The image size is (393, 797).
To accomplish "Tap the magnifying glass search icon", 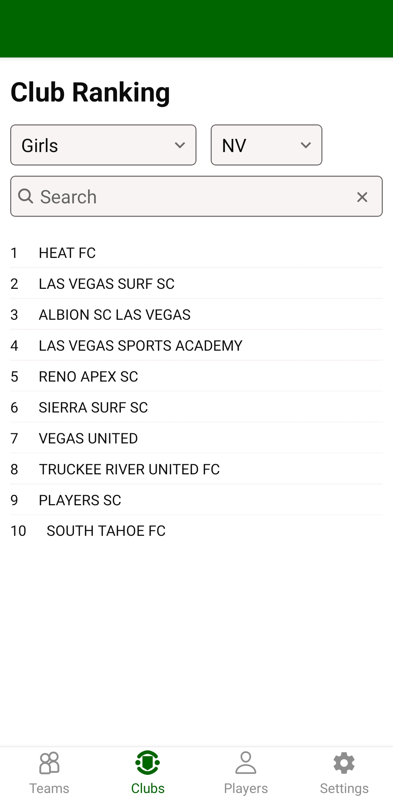I will (x=26, y=196).
